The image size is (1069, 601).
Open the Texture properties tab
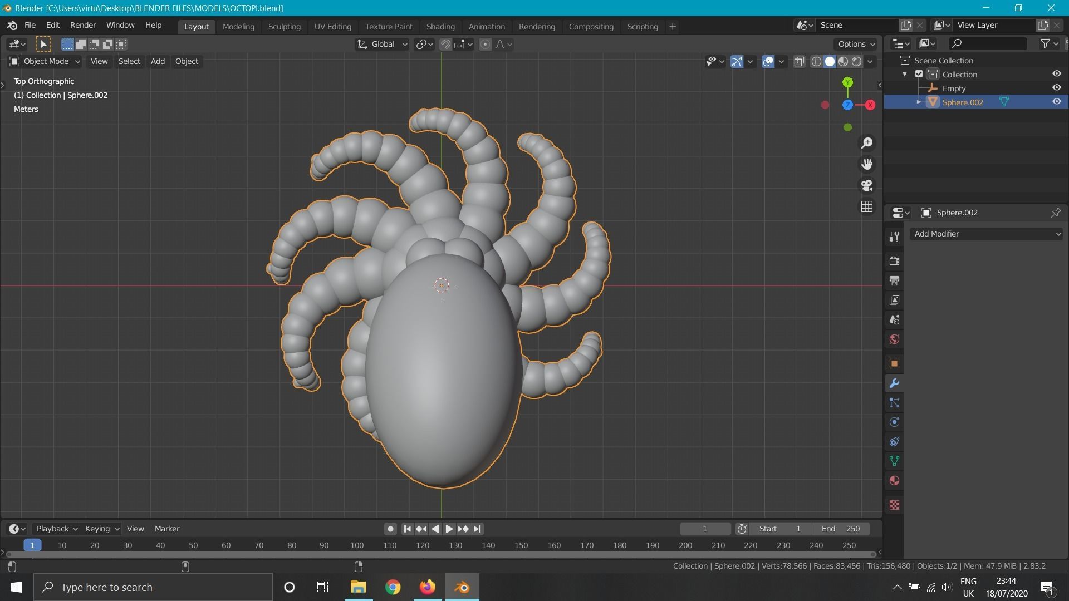894,505
